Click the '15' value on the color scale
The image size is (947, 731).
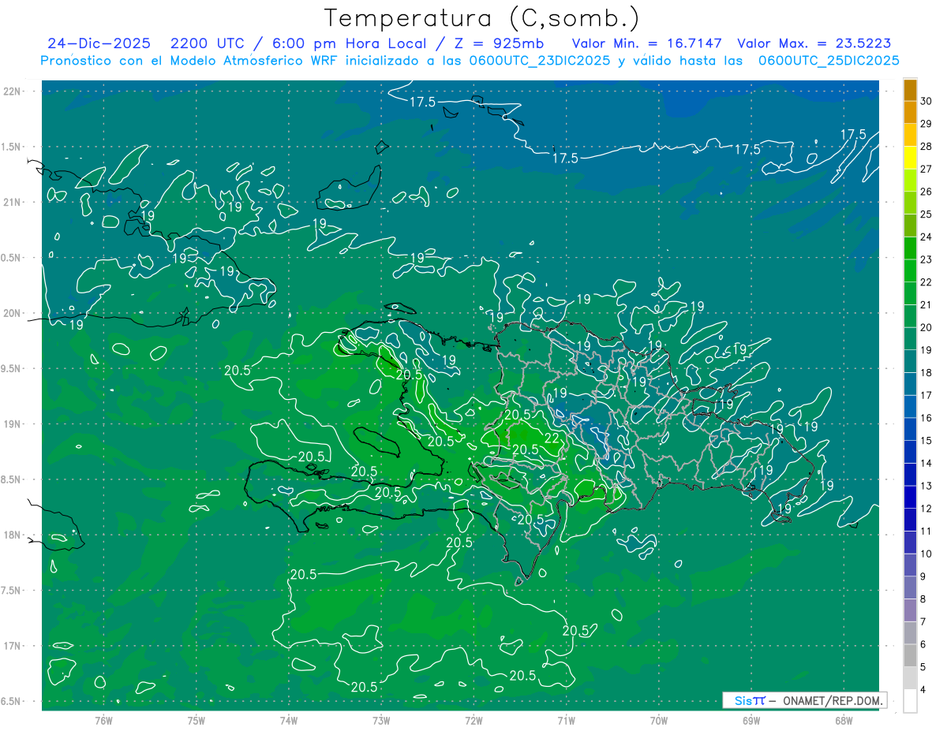(x=926, y=440)
